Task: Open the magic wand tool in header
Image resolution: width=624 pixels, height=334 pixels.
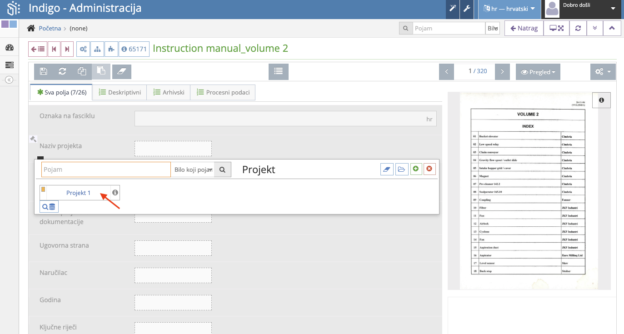Action: pos(453,9)
